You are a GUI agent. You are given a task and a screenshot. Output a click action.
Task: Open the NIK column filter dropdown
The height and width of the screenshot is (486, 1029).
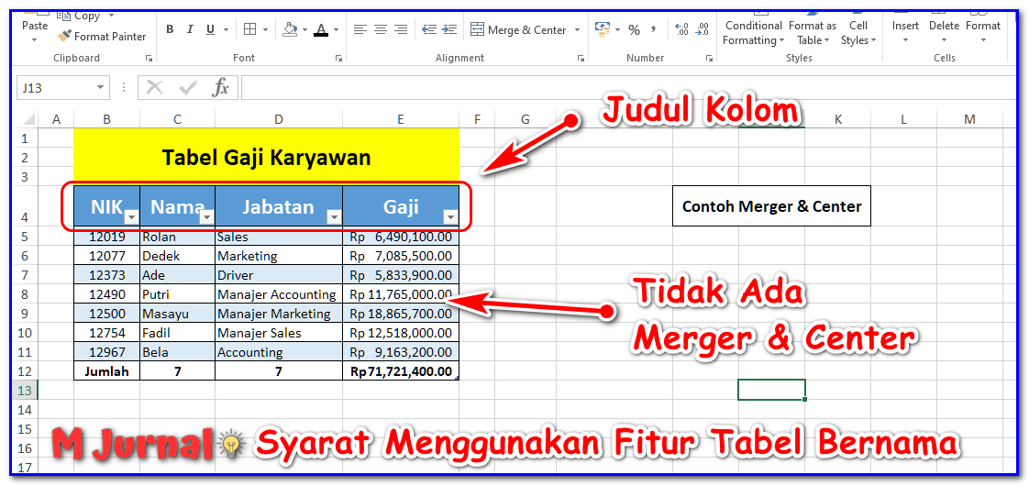(x=130, y=216)
